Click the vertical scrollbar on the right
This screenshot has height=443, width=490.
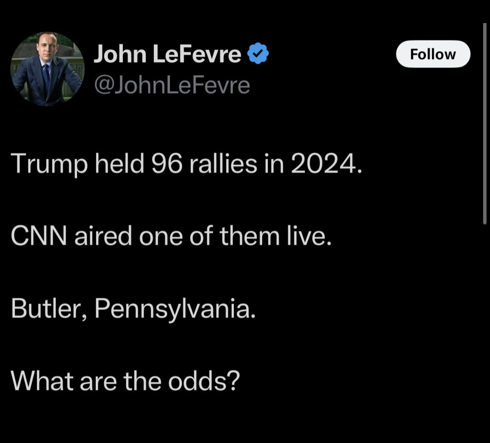point(484,123)
